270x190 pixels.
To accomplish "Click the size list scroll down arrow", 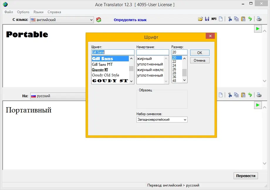I will tap(184, 80).
